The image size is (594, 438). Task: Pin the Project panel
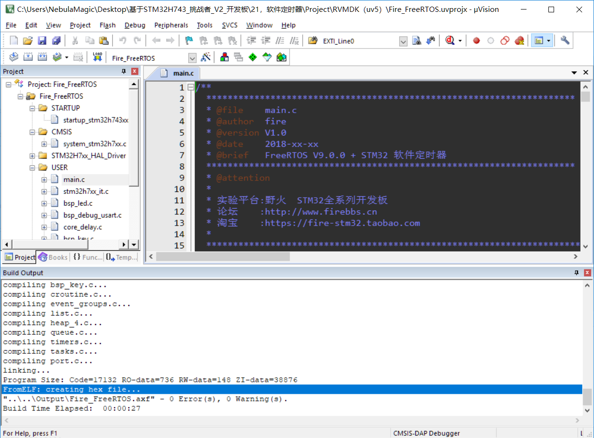(x=124, y=71)
